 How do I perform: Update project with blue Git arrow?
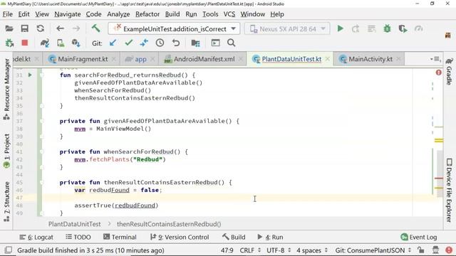[113, 43]
